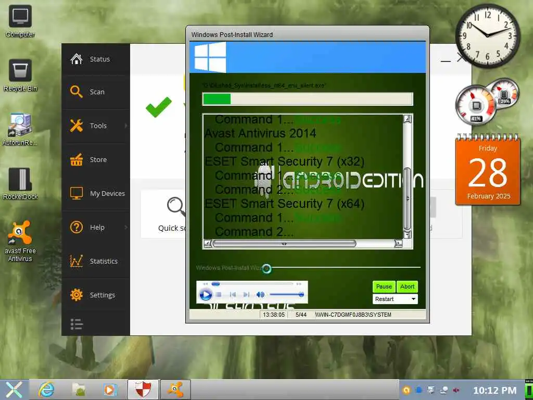Image resolution: width=533 pixels, height=400 pixels.
Task: Click the Store basket icon in Avast
Action: tap(76, 159)
